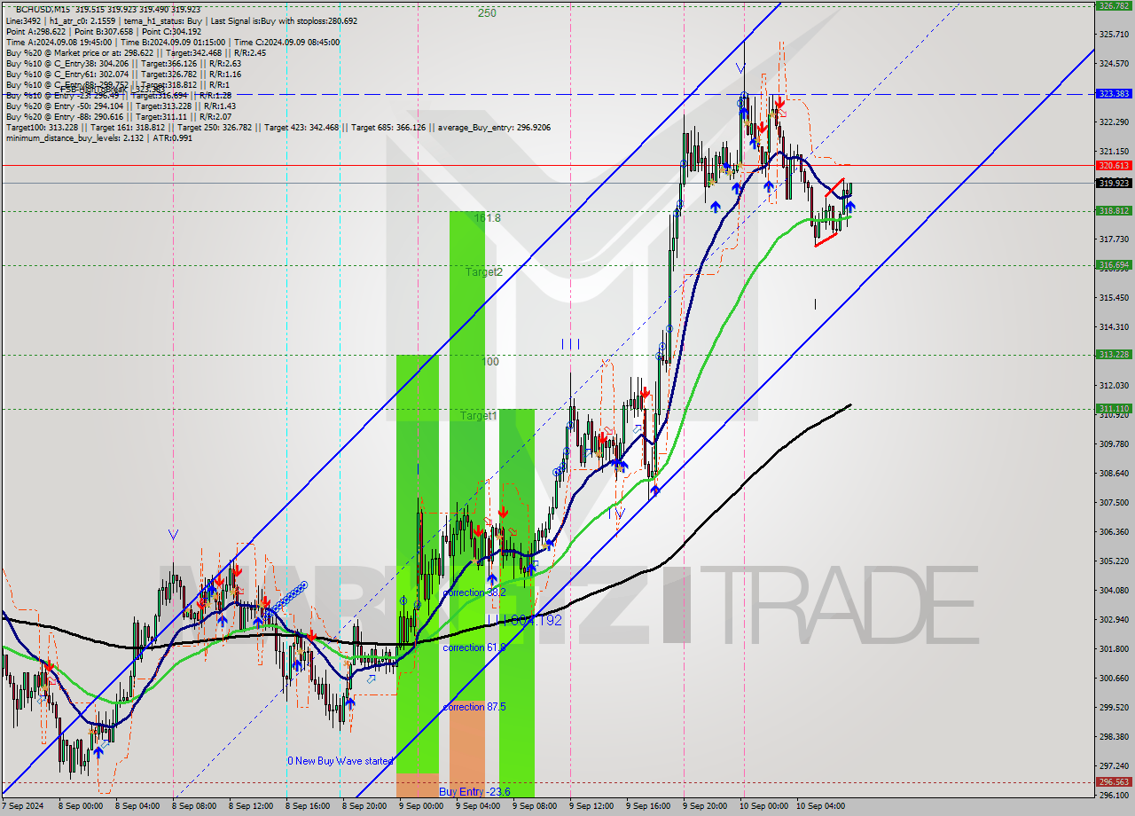Click the 'correction 61.8' label
Viewport: 1135px width, 816px height.
point(474,647)
